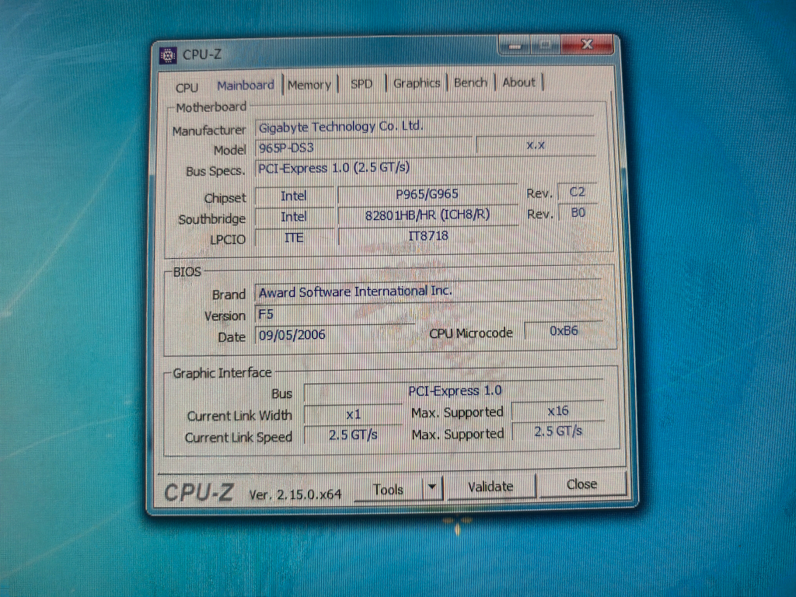Select the LPCIO value IT8718
Viewport: 796px width, 597px height.
[x=428, y=236]
